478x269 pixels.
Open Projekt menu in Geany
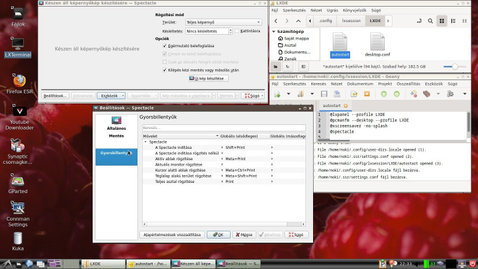[385, 84]
